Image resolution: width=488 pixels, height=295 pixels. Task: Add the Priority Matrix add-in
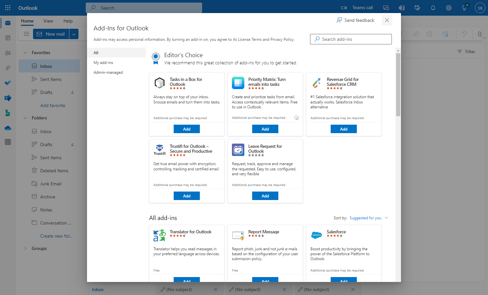[265, 129]
